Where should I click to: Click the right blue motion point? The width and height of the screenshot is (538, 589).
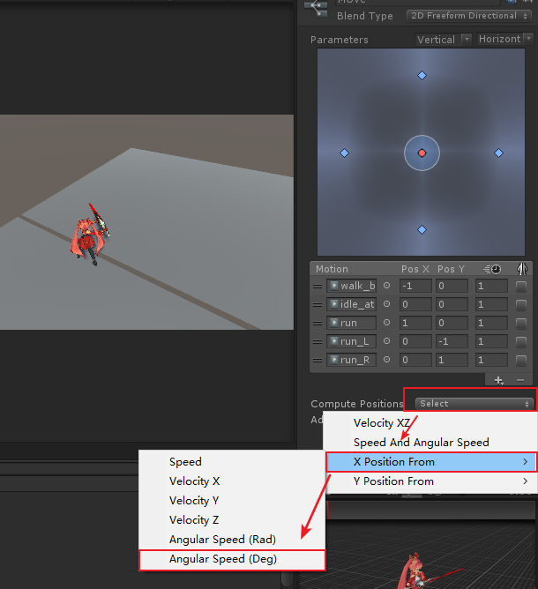(498, 153)
